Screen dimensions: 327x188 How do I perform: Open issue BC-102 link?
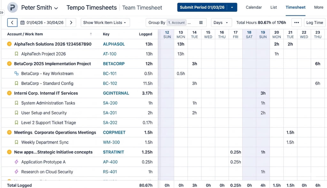coord(110,83)
